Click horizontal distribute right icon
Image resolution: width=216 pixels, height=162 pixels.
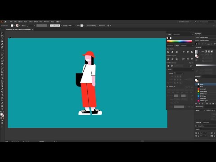[192, 58]
